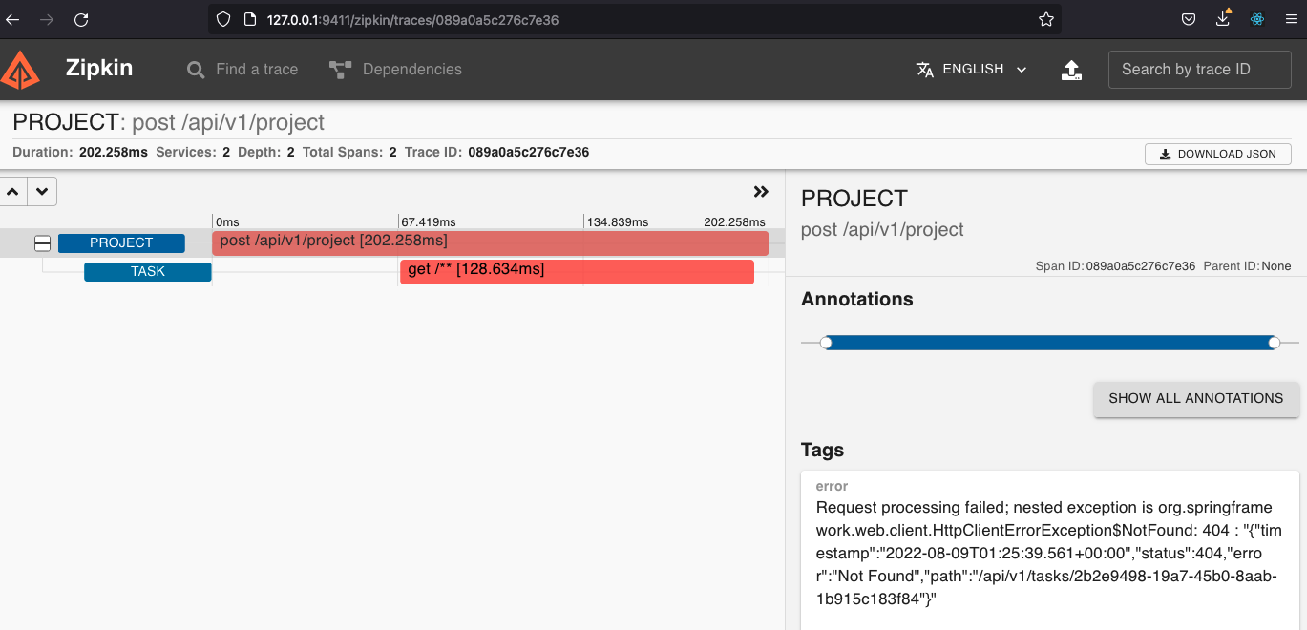Open the Dependencies page
The image size is (1307, 630).
tap(395, 70)
